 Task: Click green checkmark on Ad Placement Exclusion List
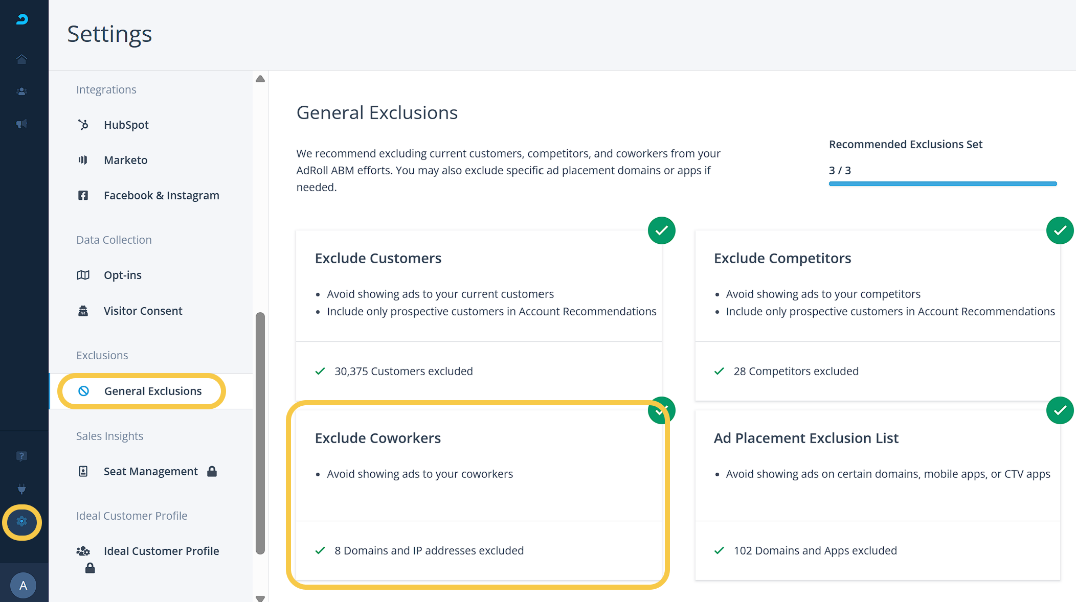click(1060, 410)
